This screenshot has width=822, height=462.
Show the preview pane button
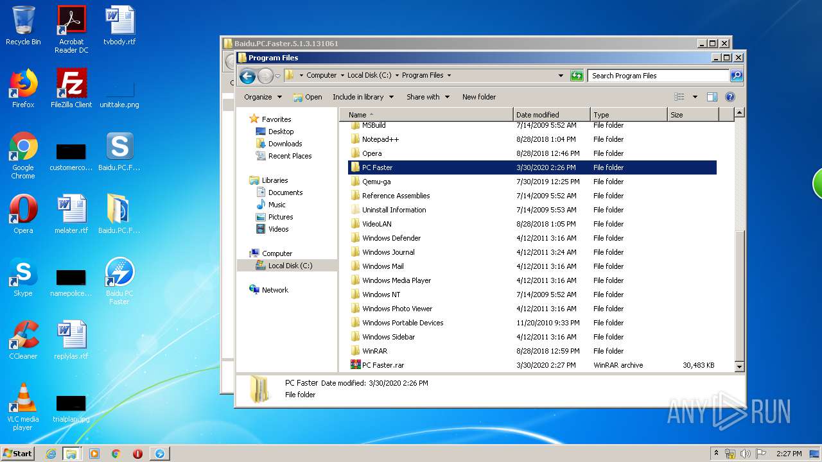[x=712, y=97]
